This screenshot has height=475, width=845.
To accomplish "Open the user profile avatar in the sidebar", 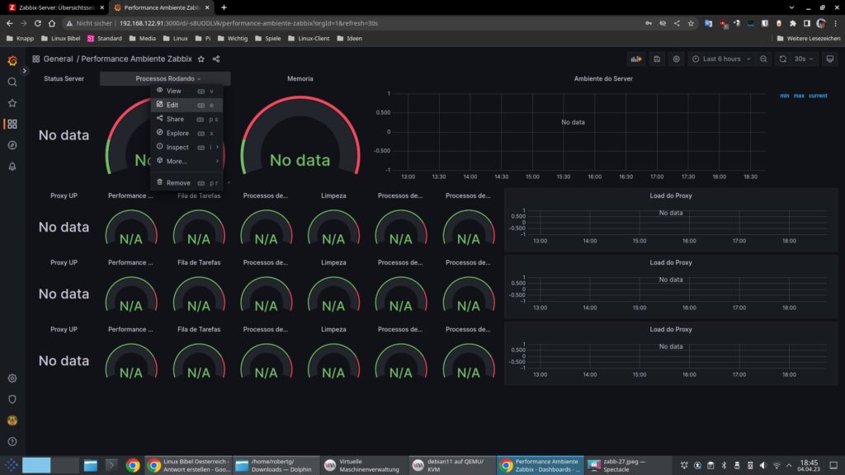I will pos(12,421).
